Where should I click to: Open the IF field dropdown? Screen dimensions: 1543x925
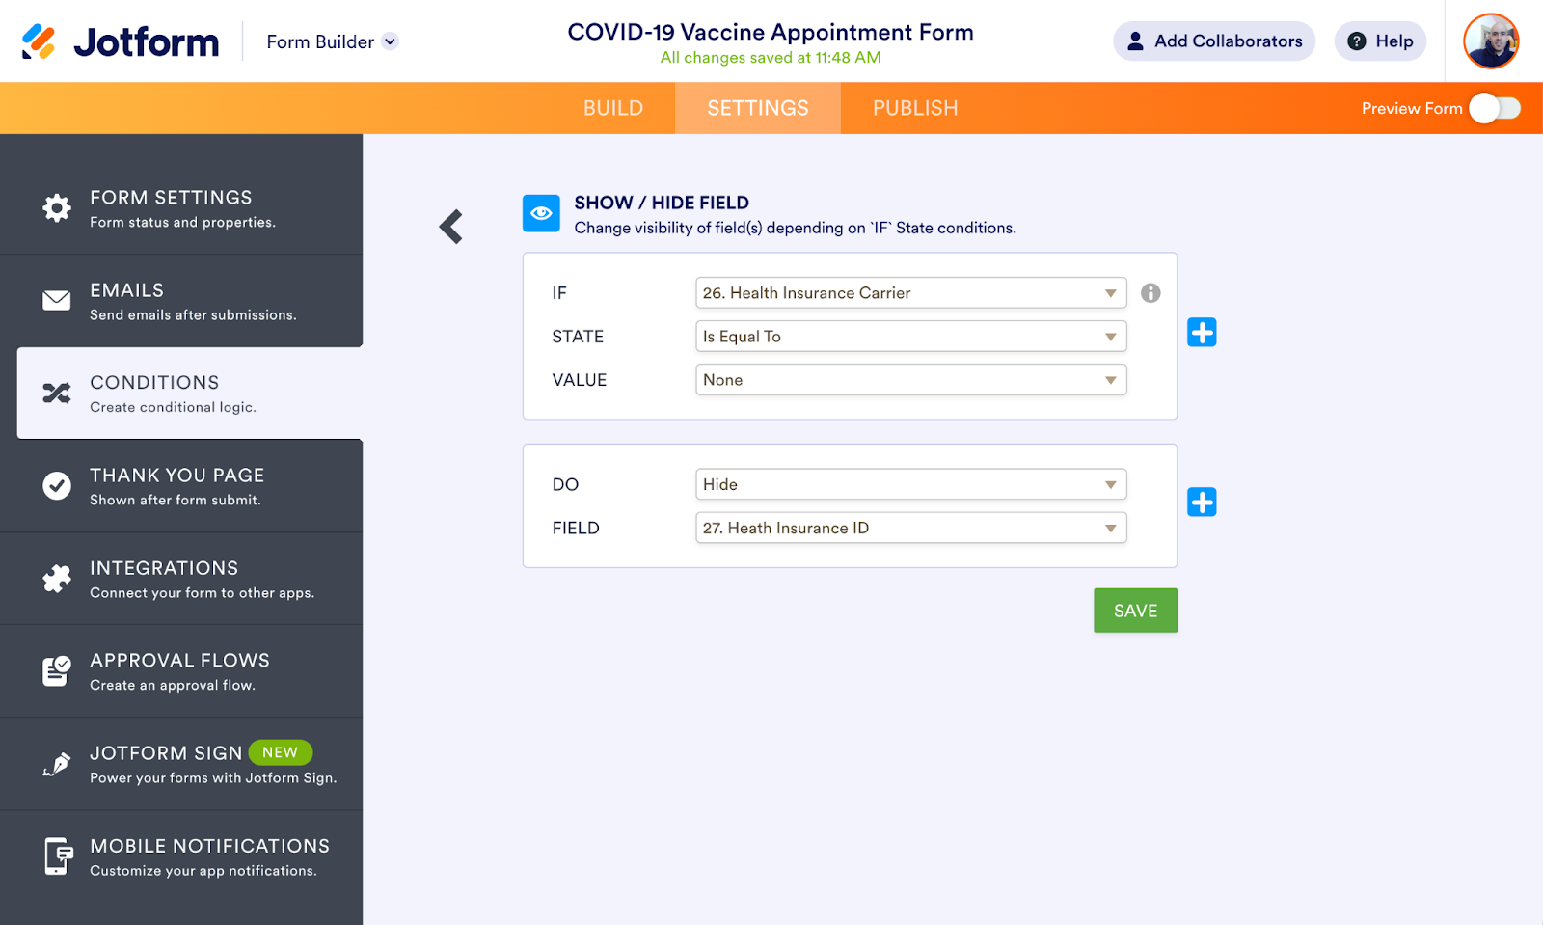tap(910, 293)
